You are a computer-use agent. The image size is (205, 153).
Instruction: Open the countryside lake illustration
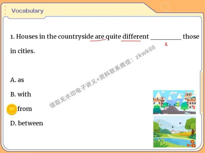point(175,132)
